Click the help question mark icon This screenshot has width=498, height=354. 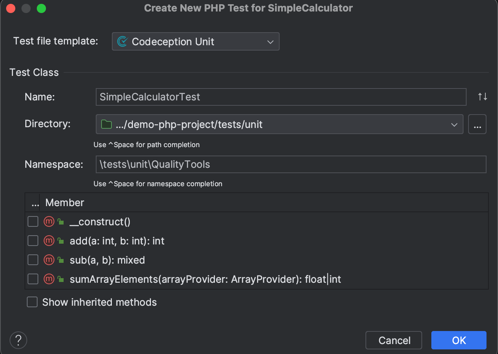coord(18,340)
